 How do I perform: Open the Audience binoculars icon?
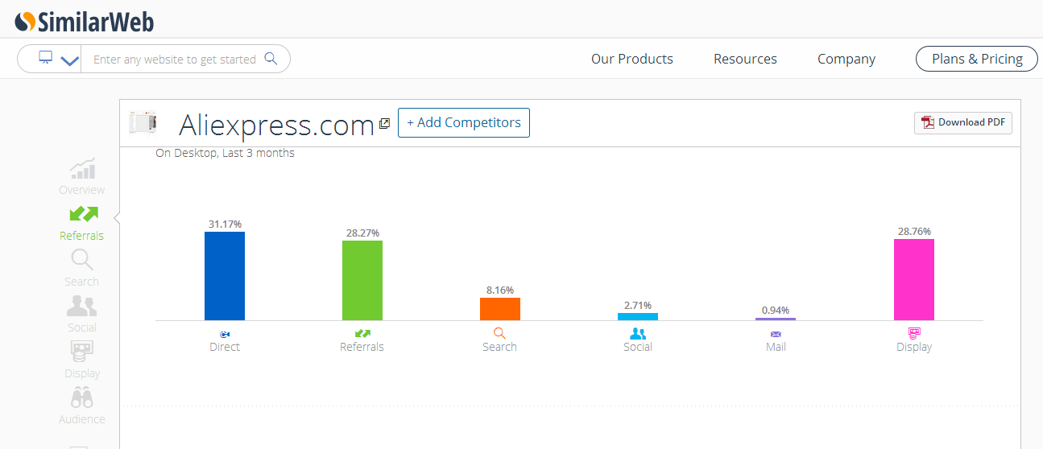81,398
